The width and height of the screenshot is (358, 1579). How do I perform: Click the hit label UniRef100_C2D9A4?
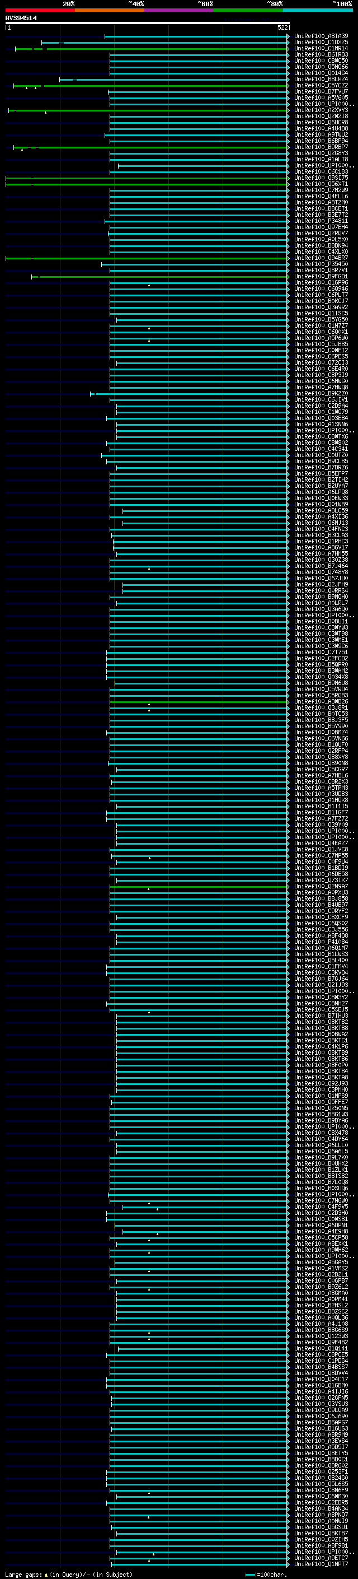pyautogui.click(x=321, y=406)
